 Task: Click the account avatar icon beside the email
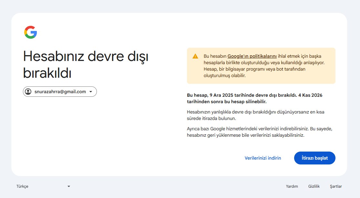(x=28, y=92)
